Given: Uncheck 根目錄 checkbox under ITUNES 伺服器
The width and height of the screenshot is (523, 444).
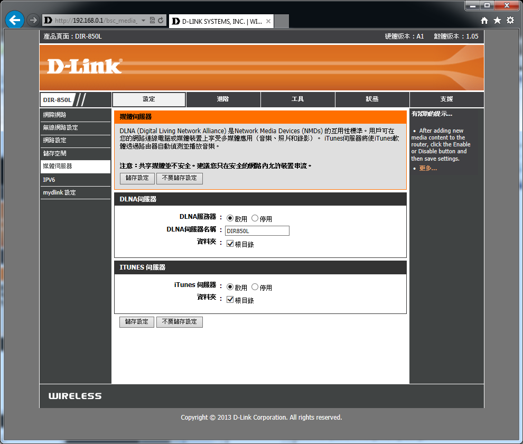Looking at the screenshot, I should point(230,300).
